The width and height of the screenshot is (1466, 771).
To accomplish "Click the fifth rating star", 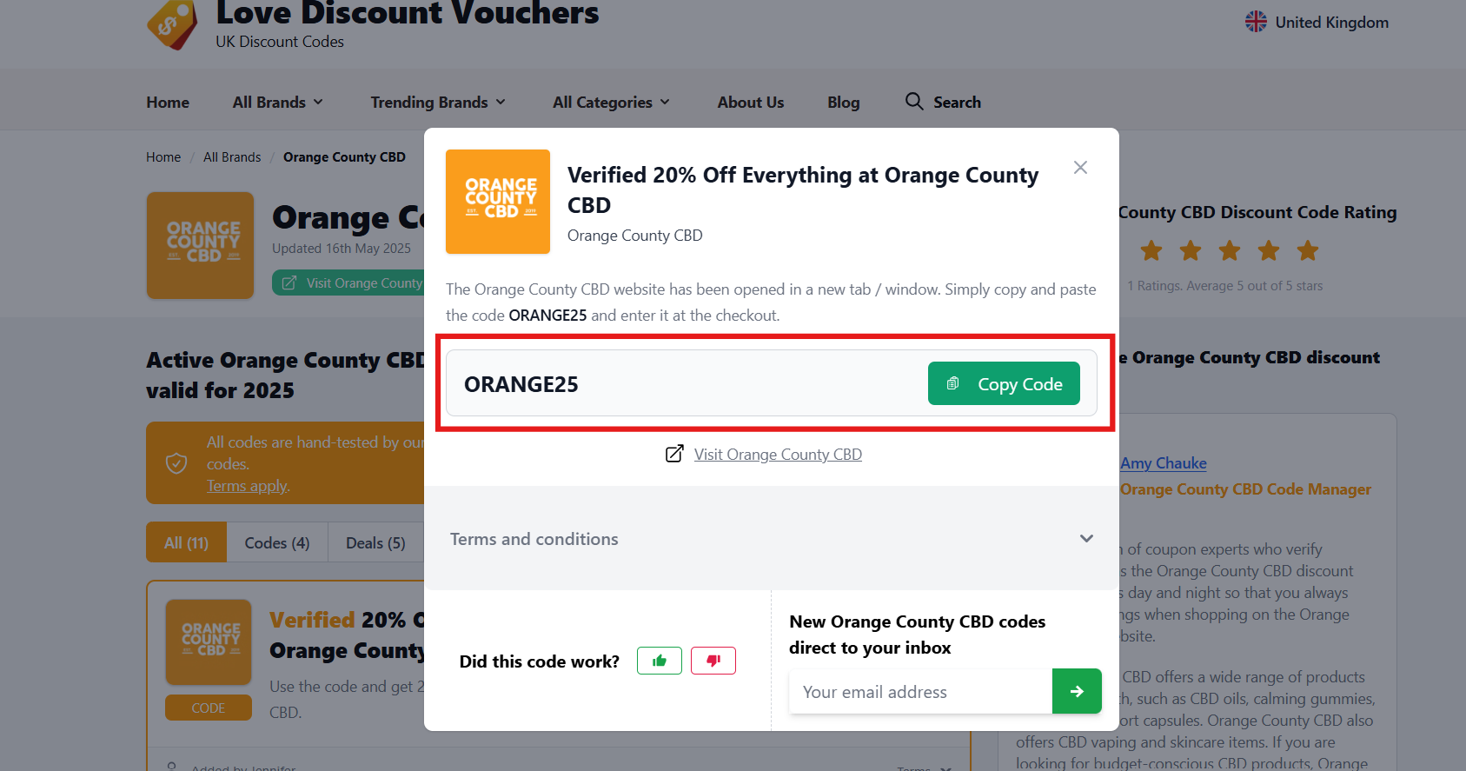I will click(1307, 251).
